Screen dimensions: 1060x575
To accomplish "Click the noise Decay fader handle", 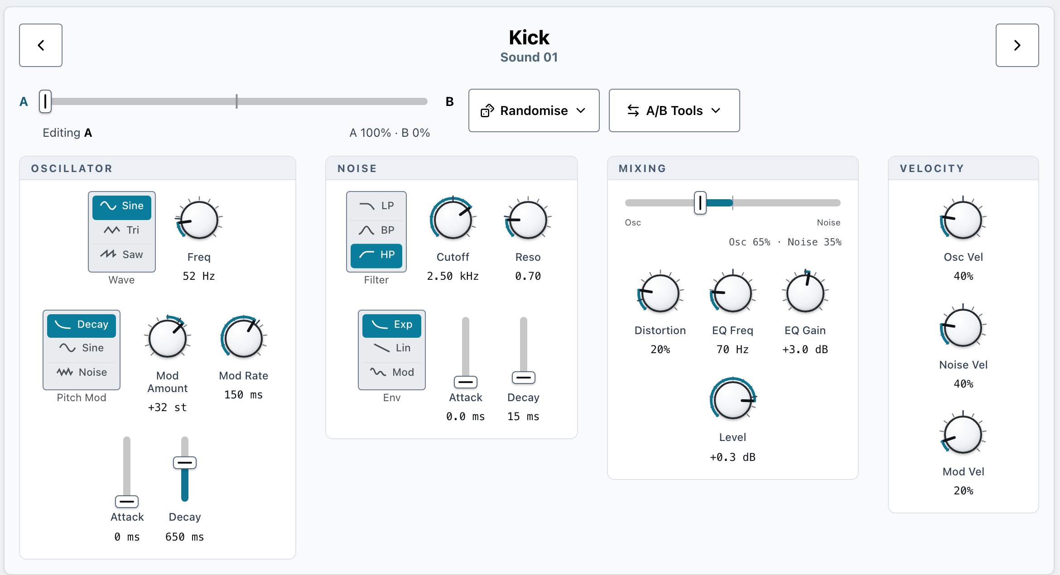I will [524, 378].
